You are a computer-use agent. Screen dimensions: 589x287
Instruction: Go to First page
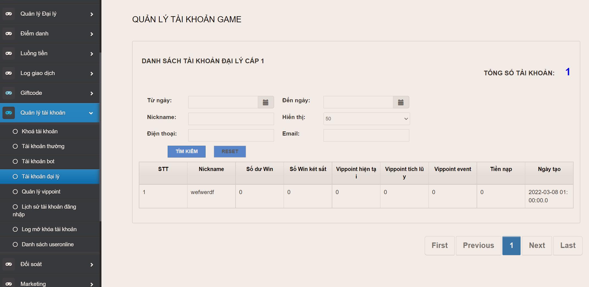[x=439, y=245]
